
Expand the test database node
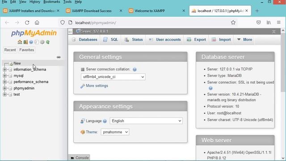pyautogui.click(x=5, y=94)
